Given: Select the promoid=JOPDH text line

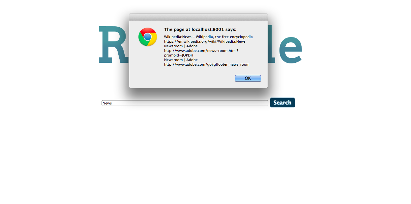Looking at the screenshot, I should click(179, 55).
